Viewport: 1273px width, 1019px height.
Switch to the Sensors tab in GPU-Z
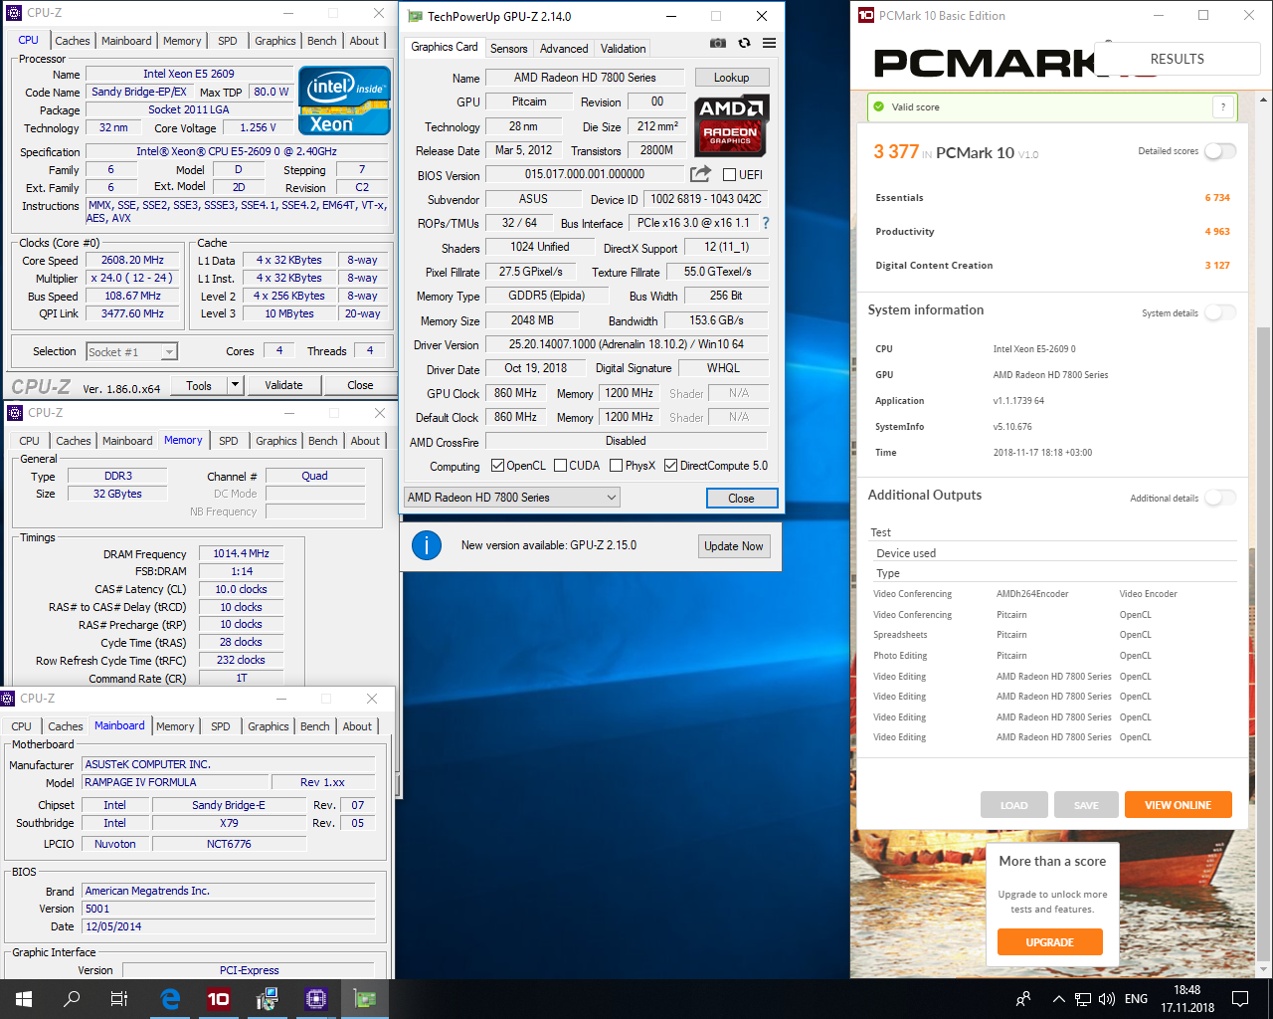point(509,48)
